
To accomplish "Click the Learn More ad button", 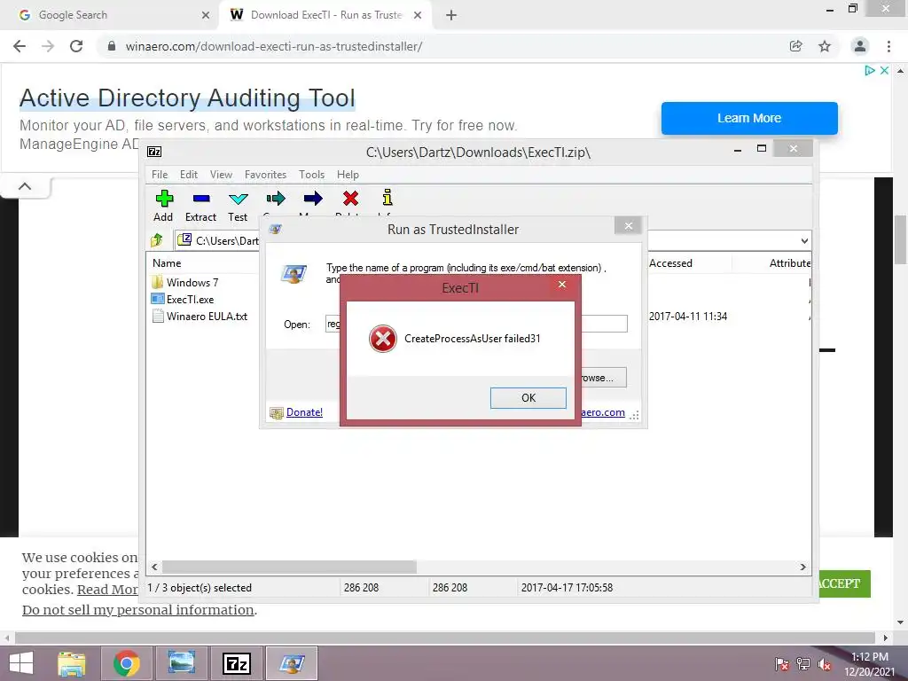I will (x=749, y=118).
